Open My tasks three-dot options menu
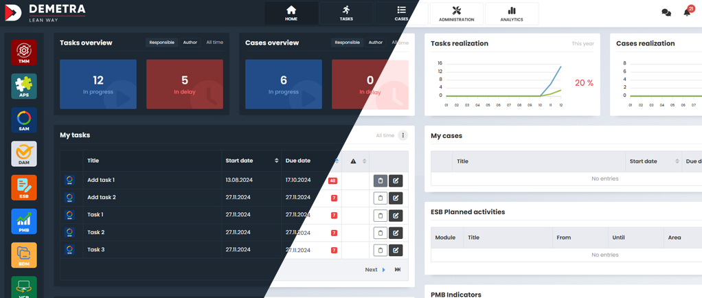 pyautogui.click(x=403, y=136)
